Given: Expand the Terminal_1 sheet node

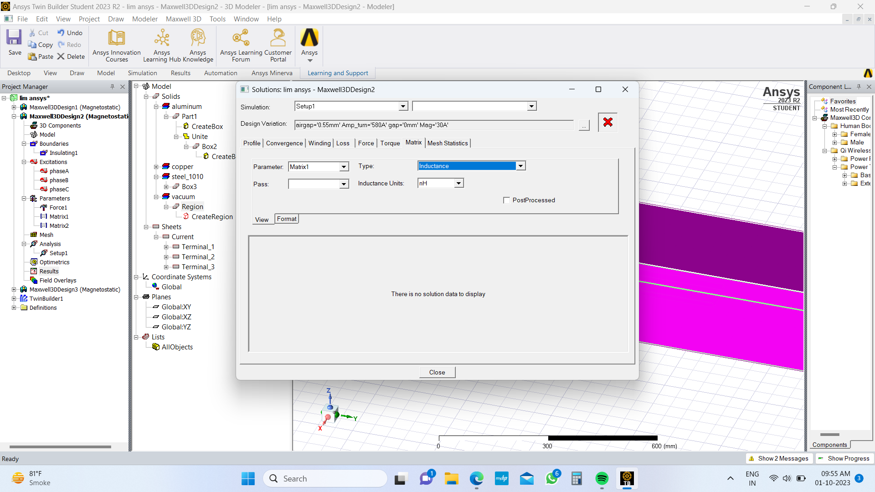Looking at the screenshot, I should point(166,247).
